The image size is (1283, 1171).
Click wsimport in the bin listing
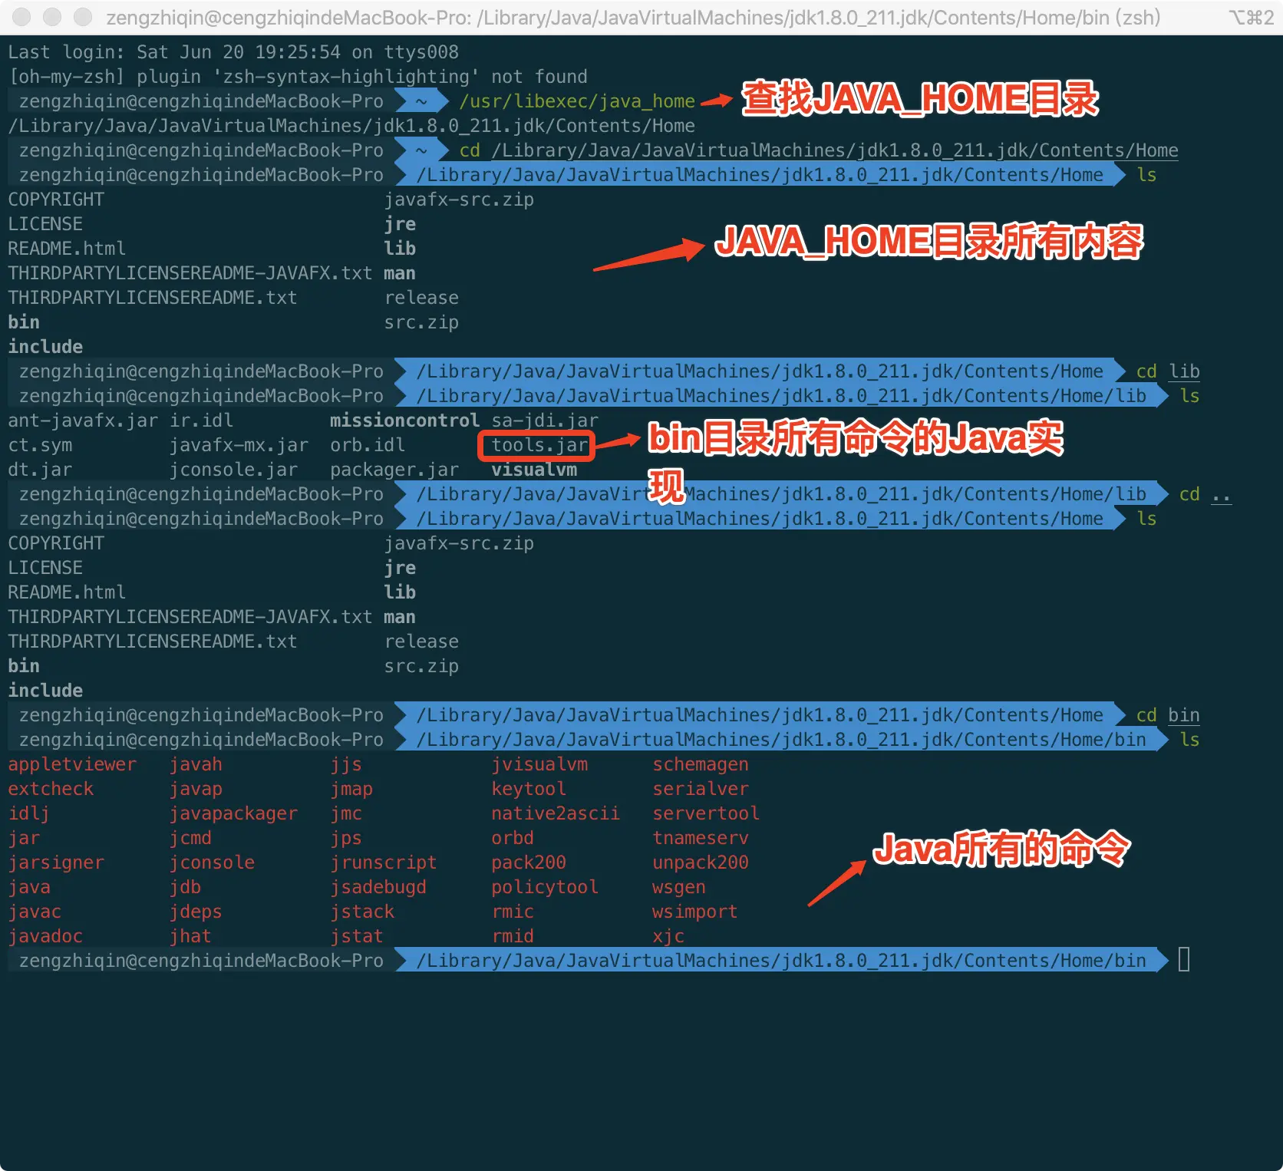695,912
